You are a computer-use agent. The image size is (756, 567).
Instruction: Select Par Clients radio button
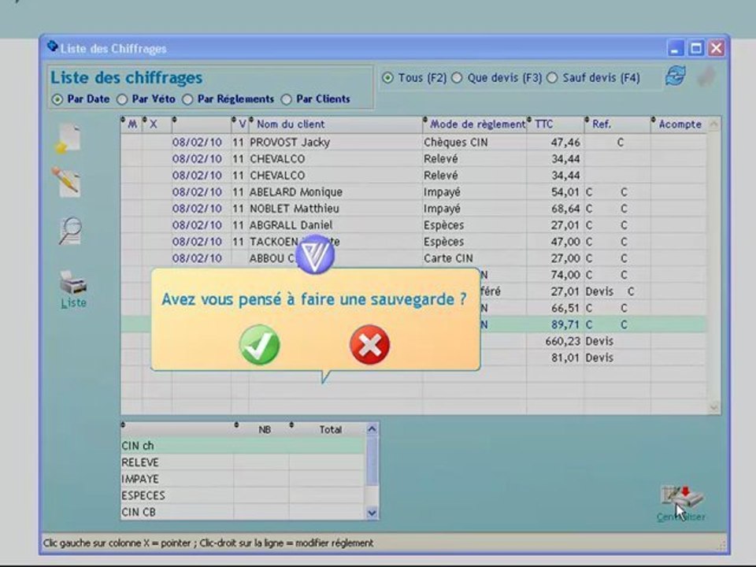[287, 99]
